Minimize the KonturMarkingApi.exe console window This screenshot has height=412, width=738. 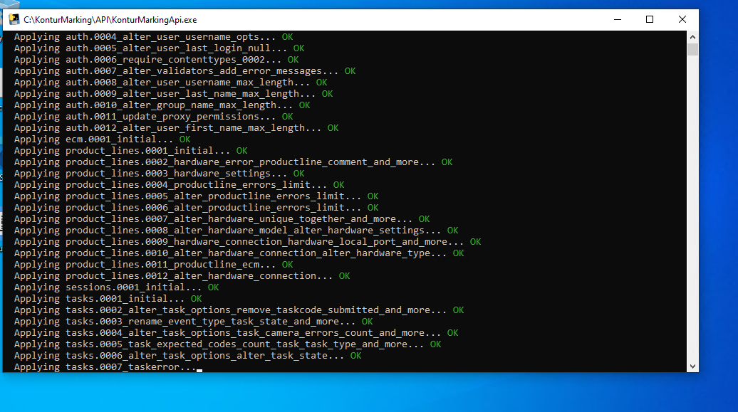tap(615, 20)
